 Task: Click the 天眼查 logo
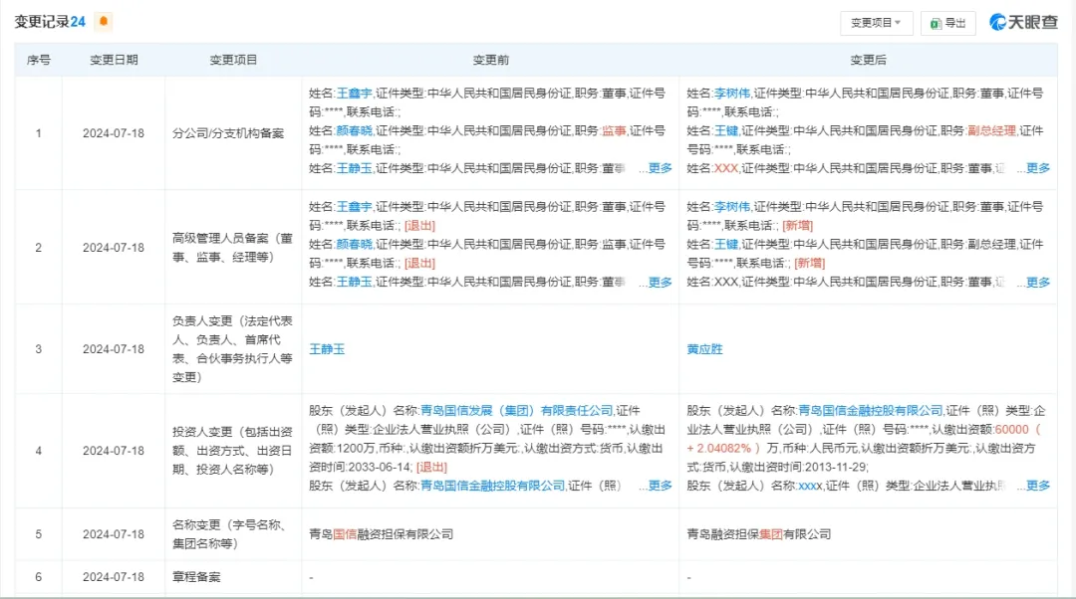1023,22
